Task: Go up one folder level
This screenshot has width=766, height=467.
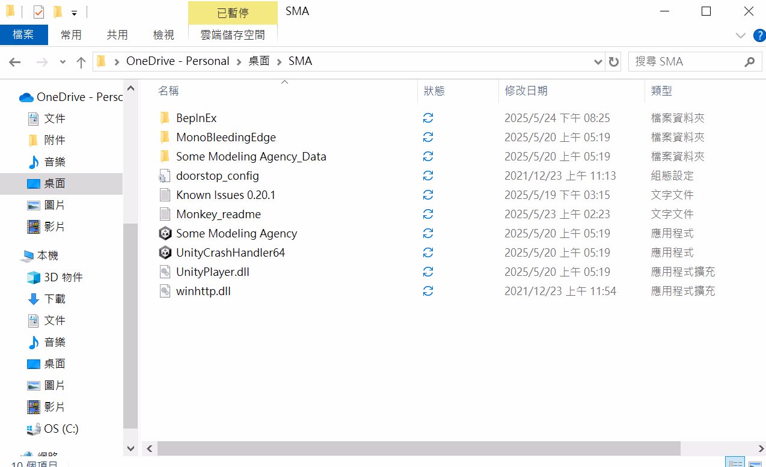Action: click(81, 62)
